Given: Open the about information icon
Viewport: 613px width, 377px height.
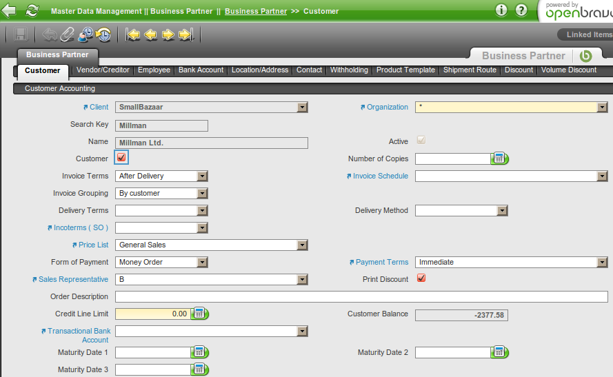Looking at the screenshot, I should coord(502,10).
